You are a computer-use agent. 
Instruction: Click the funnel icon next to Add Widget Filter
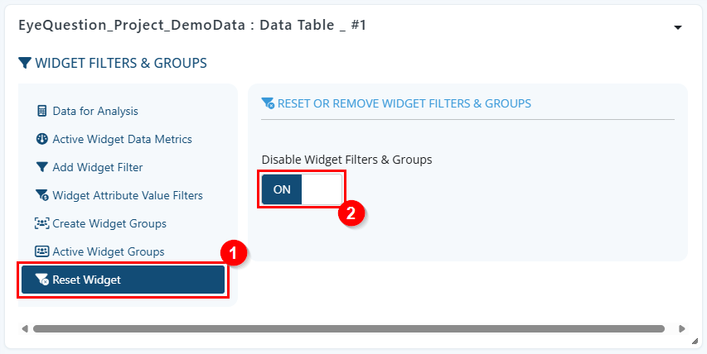click(x=41, y=167)
